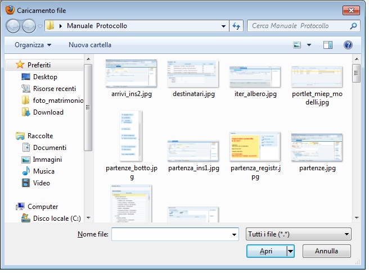Screen dimensions: 369x273
Task: Select the Desktop icon in sidebar
Action: pyautogui.click(x=44, y=77)
